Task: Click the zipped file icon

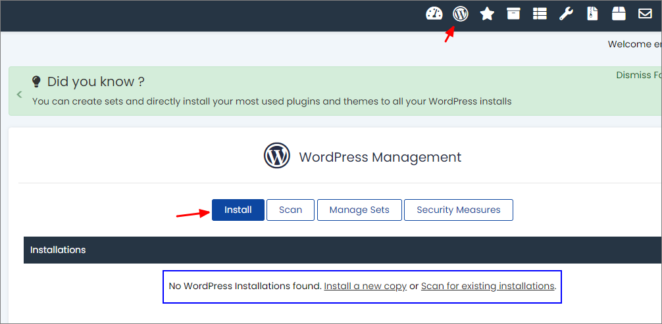Action: point(593,14)
